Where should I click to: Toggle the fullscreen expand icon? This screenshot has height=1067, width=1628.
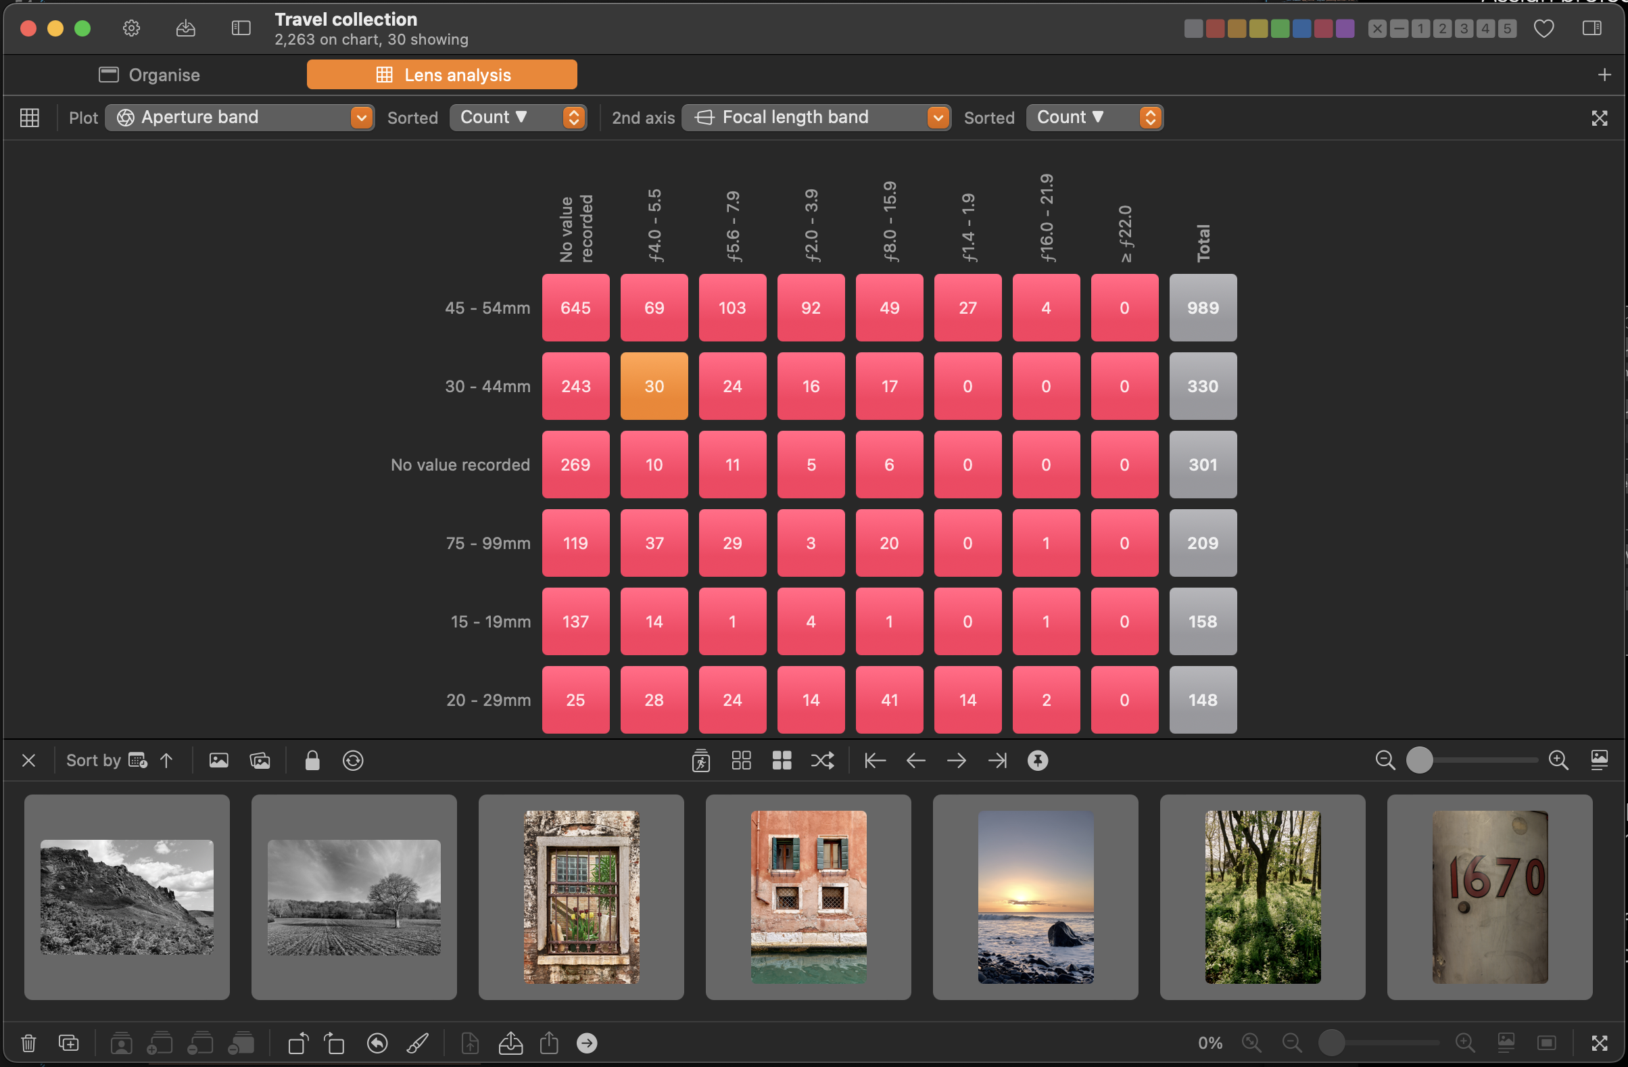tap(1600, 117)
